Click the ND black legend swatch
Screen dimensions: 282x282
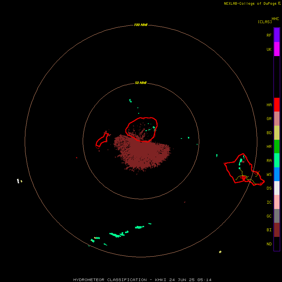pyautogui.click(x=277, y=244)
